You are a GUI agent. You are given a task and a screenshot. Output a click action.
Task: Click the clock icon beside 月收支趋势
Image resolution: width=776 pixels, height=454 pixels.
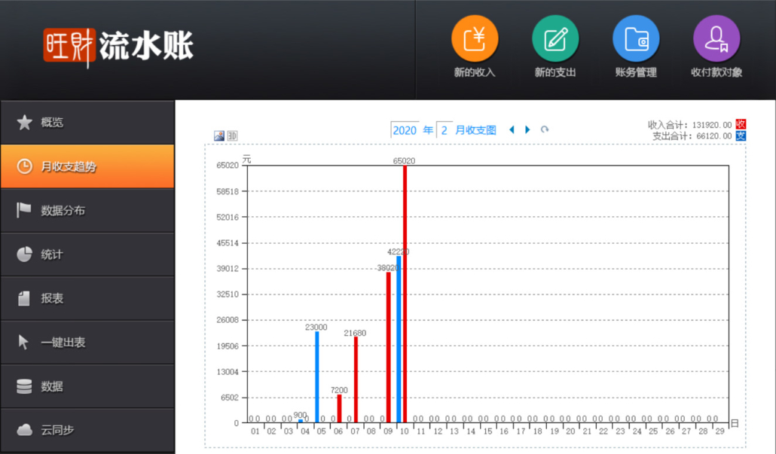point(24,166)
